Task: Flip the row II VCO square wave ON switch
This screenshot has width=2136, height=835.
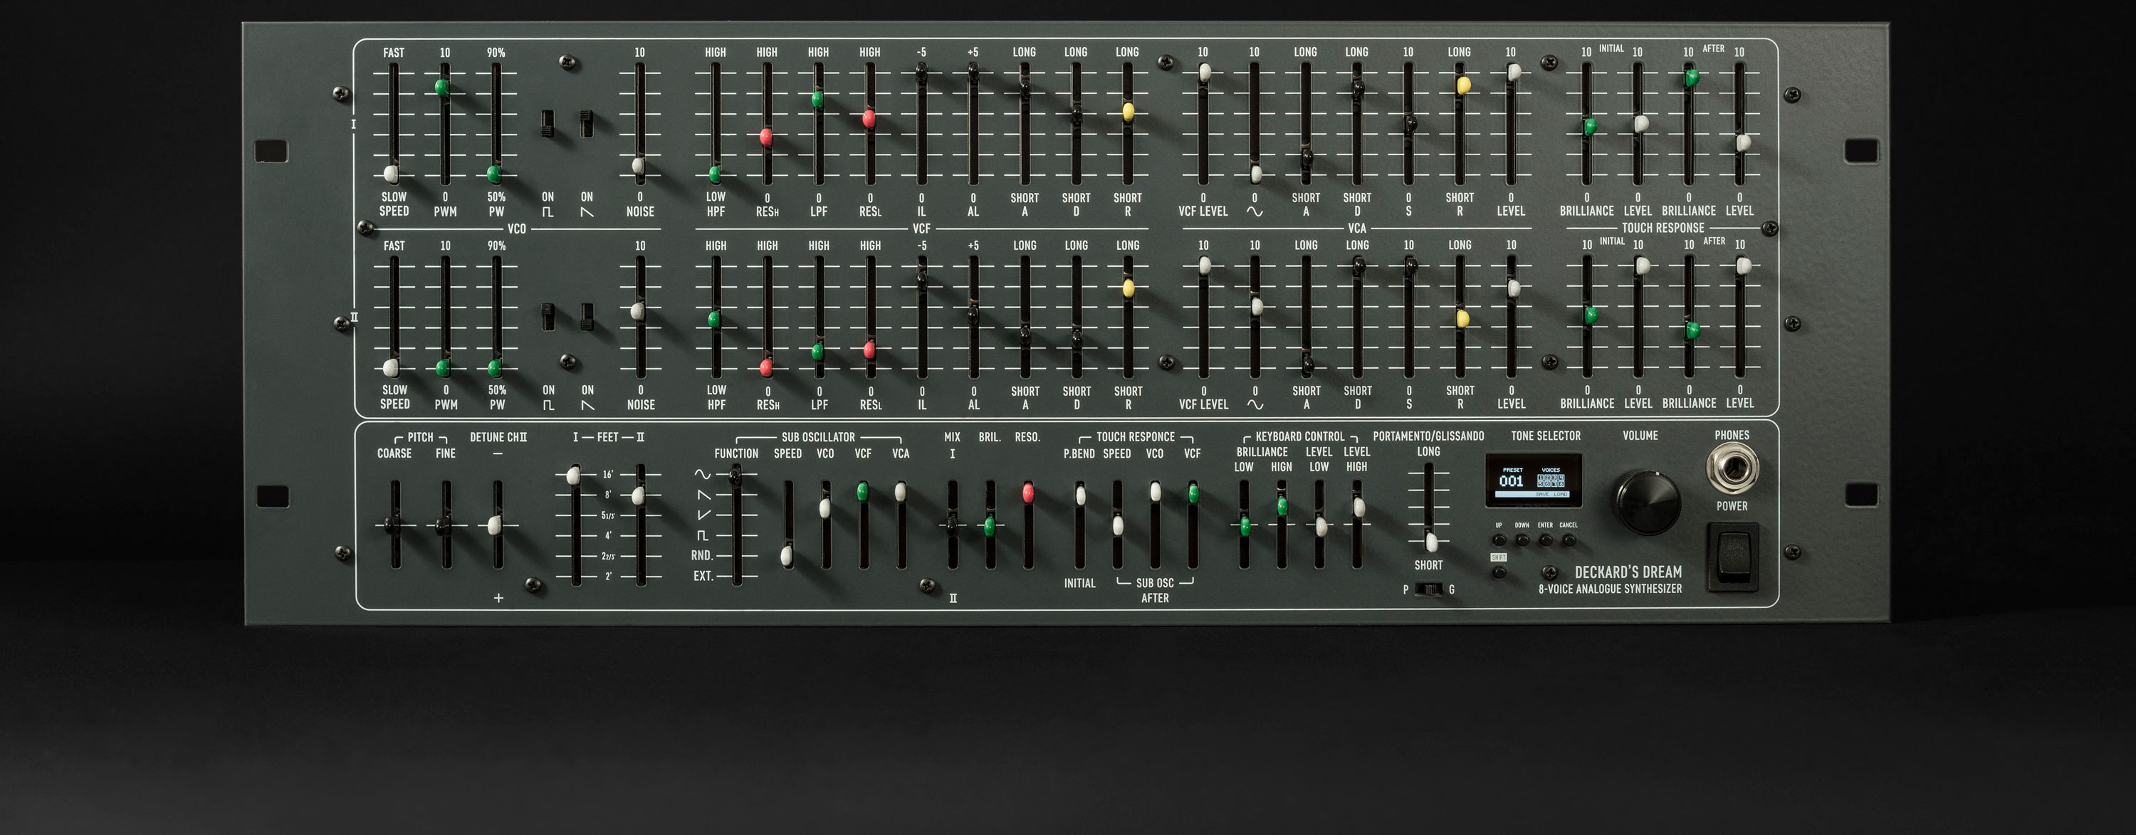Action: (x=548, y=317)
